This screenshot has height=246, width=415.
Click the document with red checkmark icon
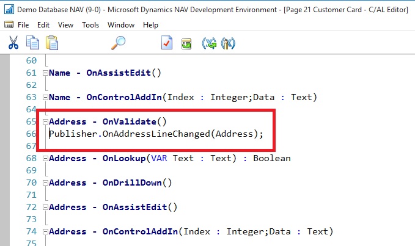pyautogui.click(x=166, y=43)
